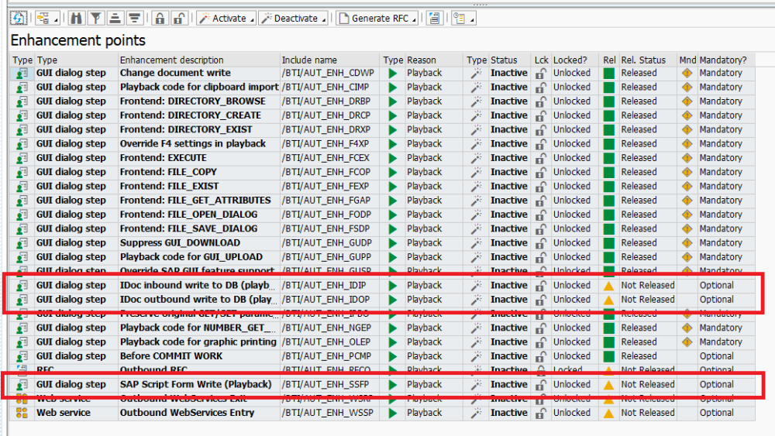The height and width of the screenshot is (436, 775).
Task: Sort list in descending order
Action: pos(134,19)
